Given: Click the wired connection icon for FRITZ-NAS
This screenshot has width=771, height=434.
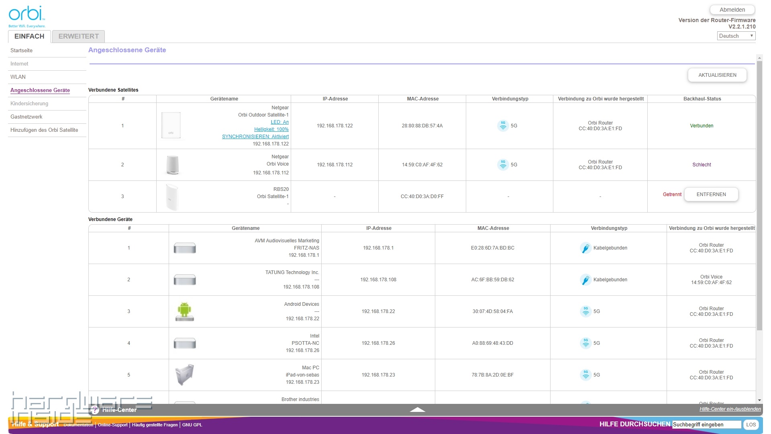Looking at the screenshot, I should point(585,248).
